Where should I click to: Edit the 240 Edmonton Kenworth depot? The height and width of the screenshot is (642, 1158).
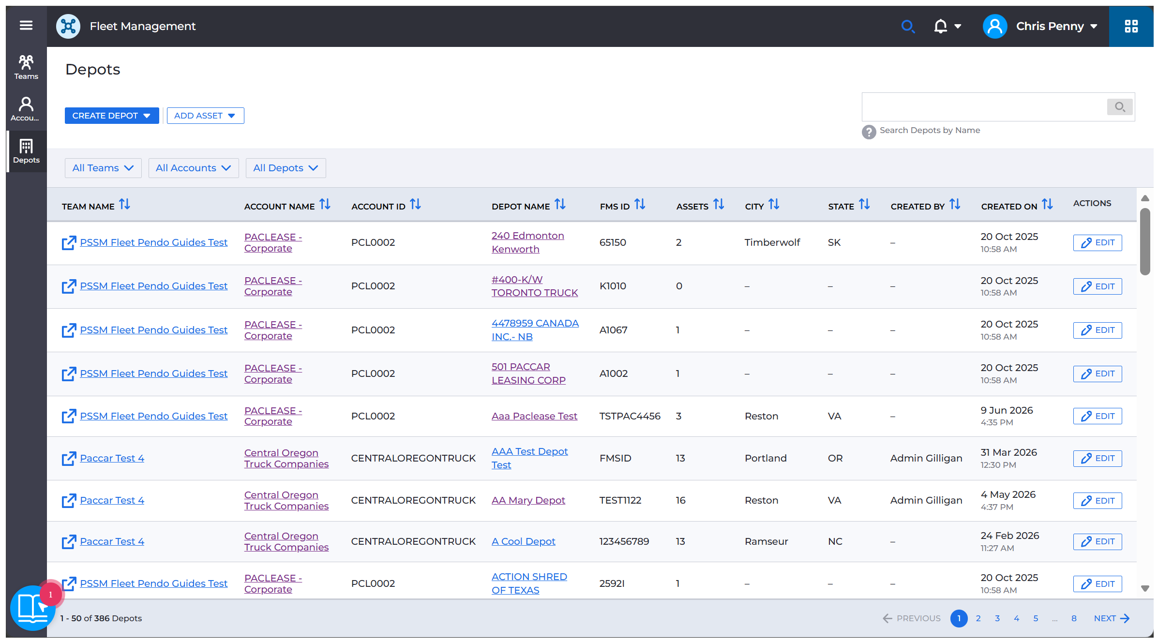coord(1097,243)
